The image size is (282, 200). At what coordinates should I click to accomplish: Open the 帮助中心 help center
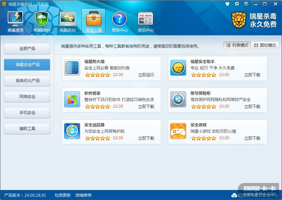119,22
